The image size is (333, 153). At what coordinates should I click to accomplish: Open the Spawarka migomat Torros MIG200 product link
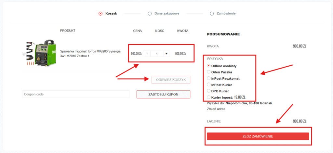click(x=90, y=54)
